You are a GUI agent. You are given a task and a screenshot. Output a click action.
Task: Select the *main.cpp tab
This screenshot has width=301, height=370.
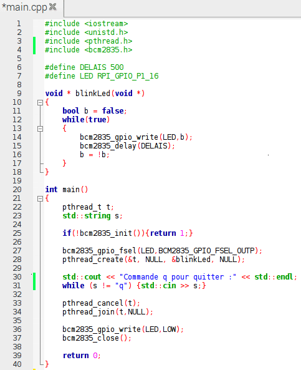pos(32,7)
